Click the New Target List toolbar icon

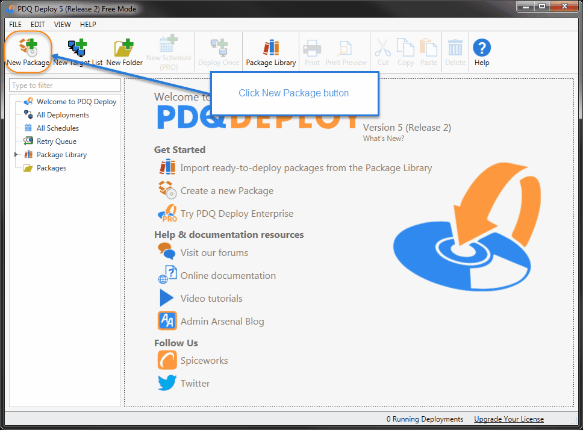pyautogui.click(x=77, y=48)
